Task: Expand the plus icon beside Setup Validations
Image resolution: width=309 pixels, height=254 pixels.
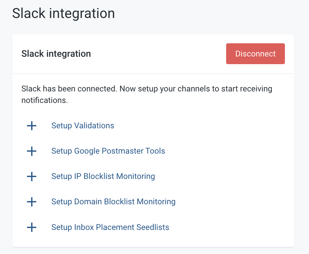Action: point(31,126)
